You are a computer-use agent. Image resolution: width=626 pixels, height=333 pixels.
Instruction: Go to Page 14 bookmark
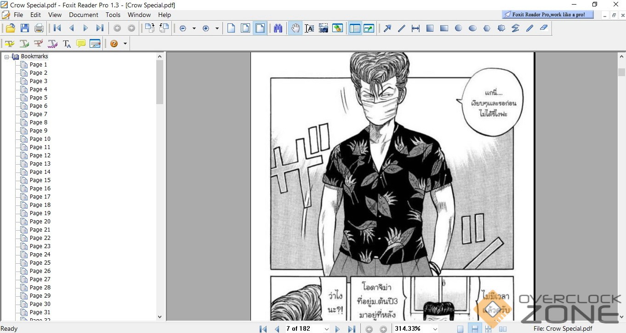pos(40,172)
